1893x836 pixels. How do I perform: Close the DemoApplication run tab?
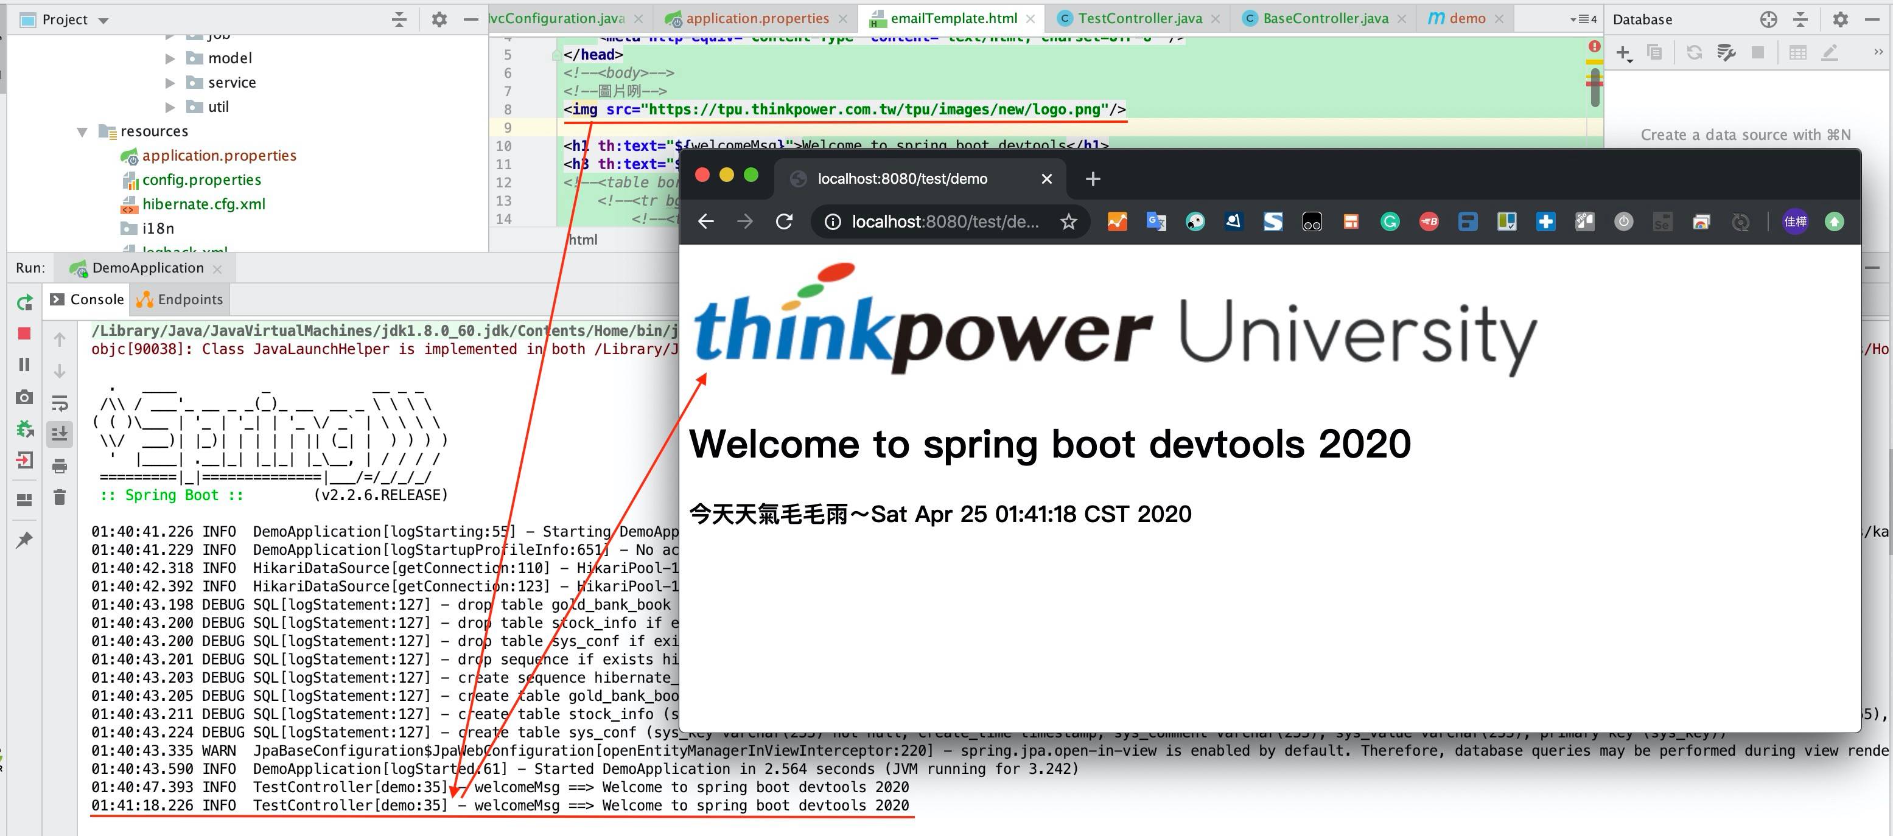tap(217, 269)
